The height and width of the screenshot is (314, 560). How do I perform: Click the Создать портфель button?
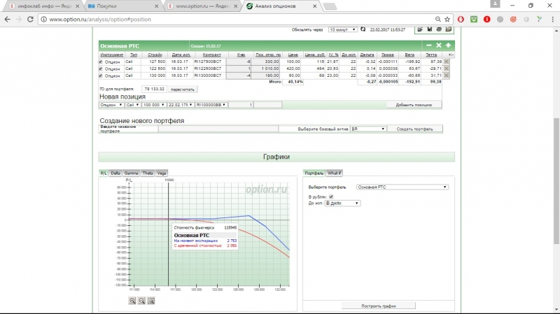414,129
